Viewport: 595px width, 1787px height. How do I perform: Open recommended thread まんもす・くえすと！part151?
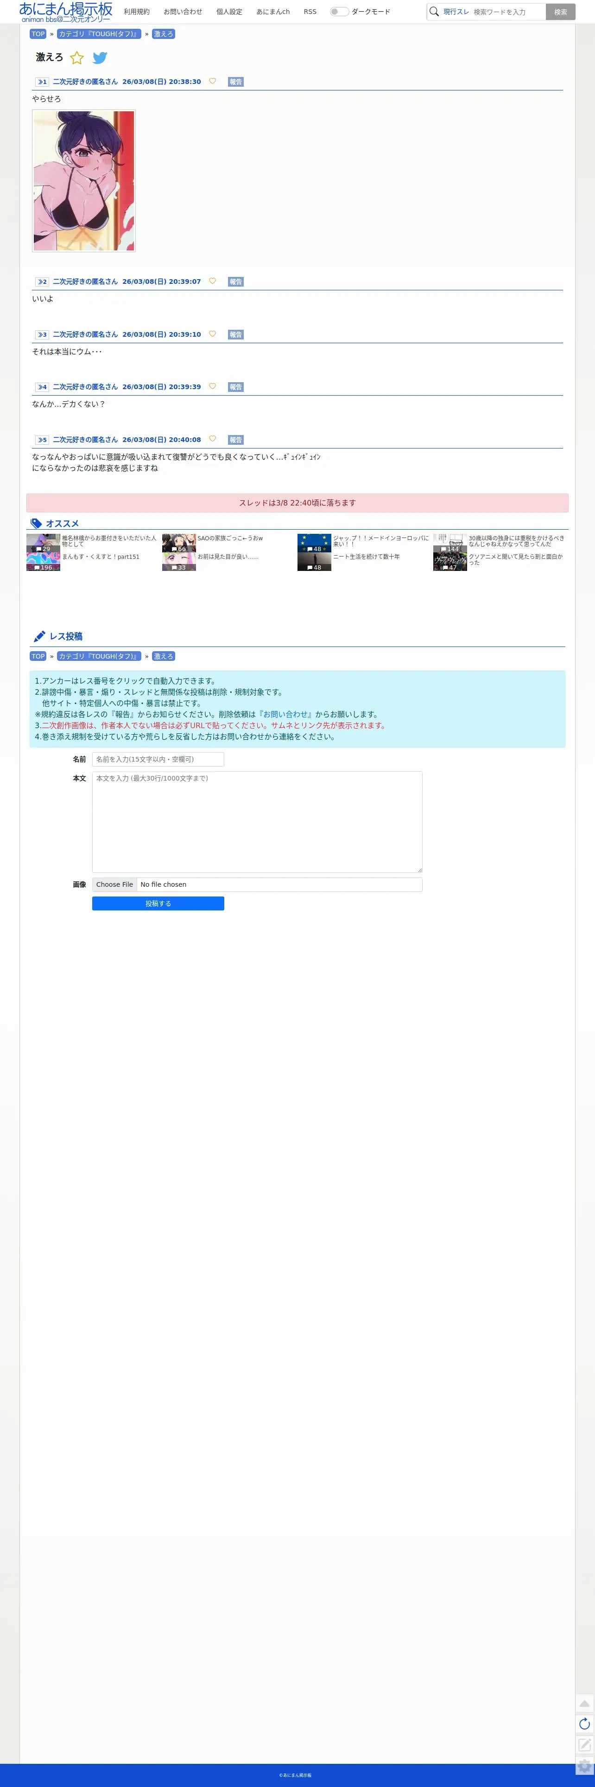(x=101, y=557)
